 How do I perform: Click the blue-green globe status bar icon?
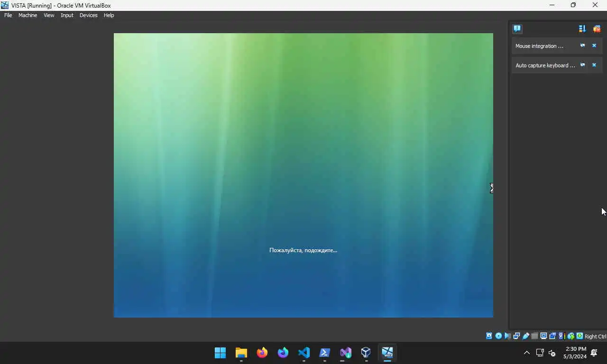[x=571, y=336]
